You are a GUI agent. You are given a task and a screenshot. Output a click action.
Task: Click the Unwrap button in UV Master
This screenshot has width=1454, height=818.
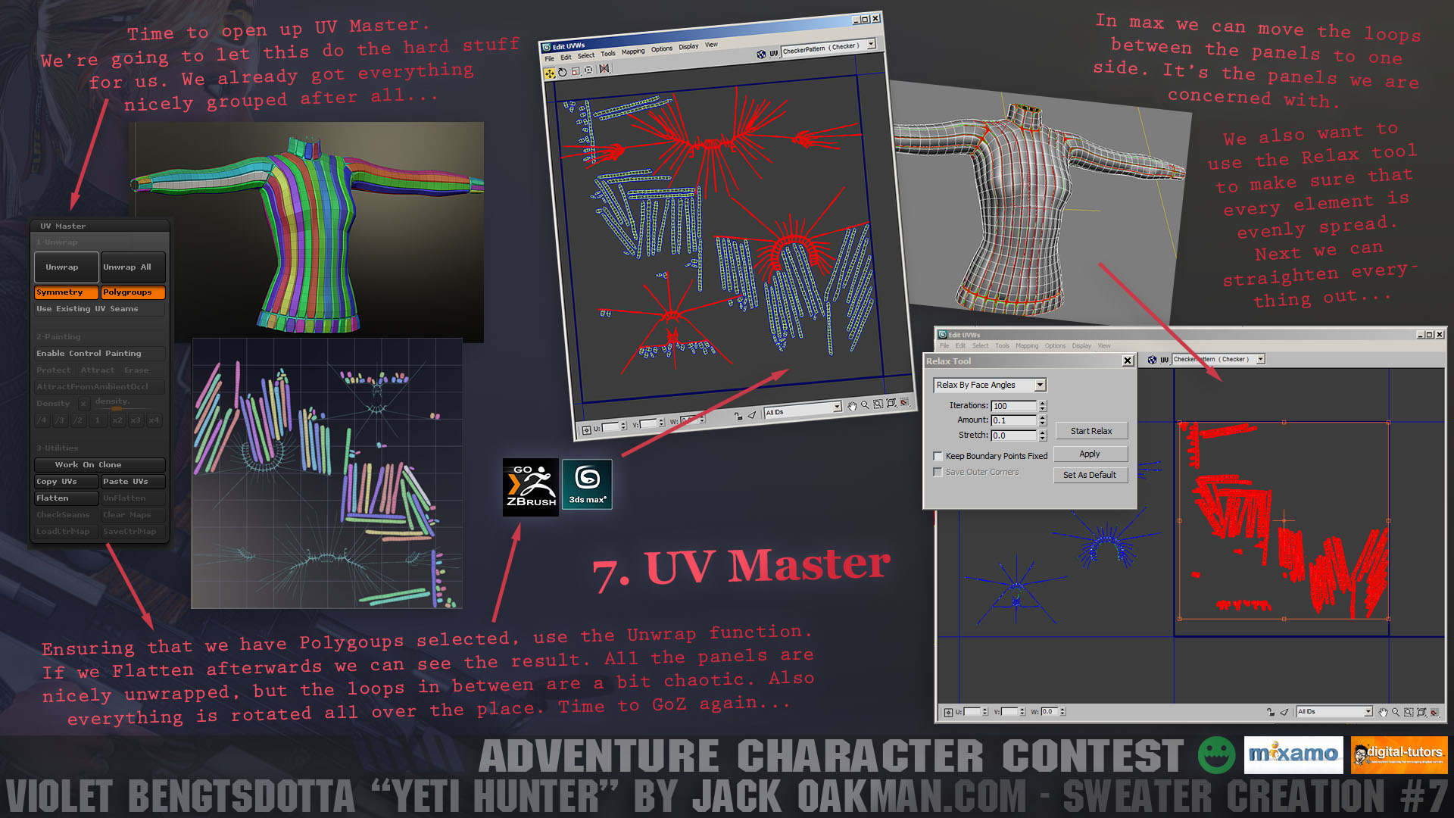(66, 267)
